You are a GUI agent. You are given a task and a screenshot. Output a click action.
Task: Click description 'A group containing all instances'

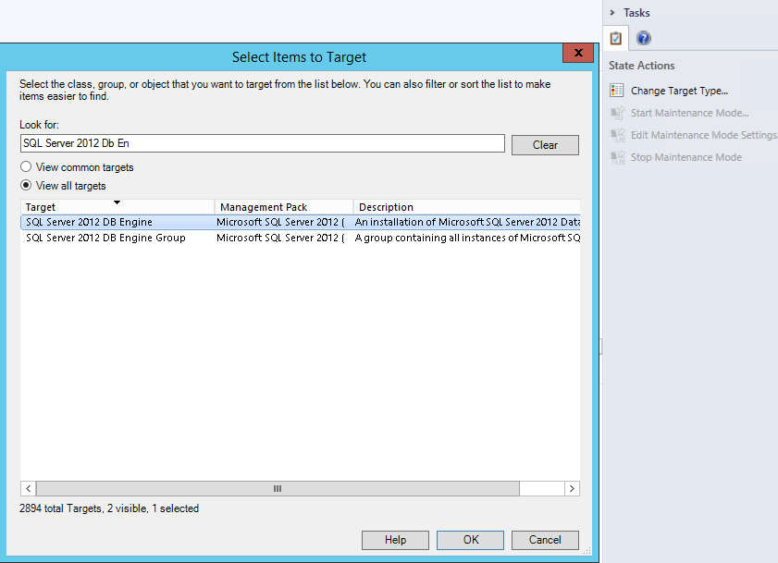467,239
